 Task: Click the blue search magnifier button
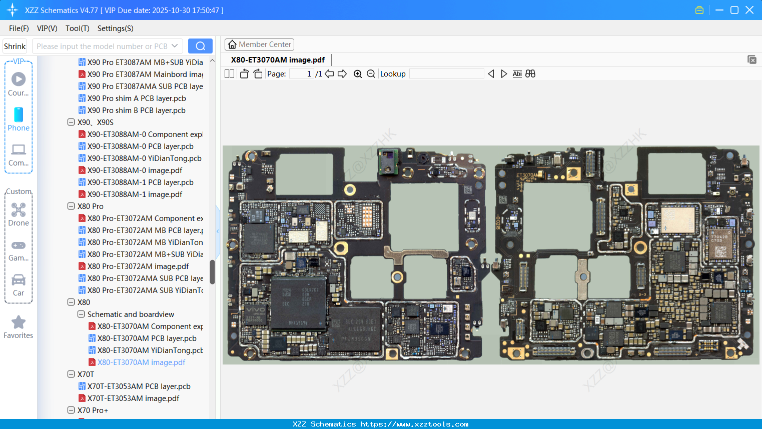[200, 45]
